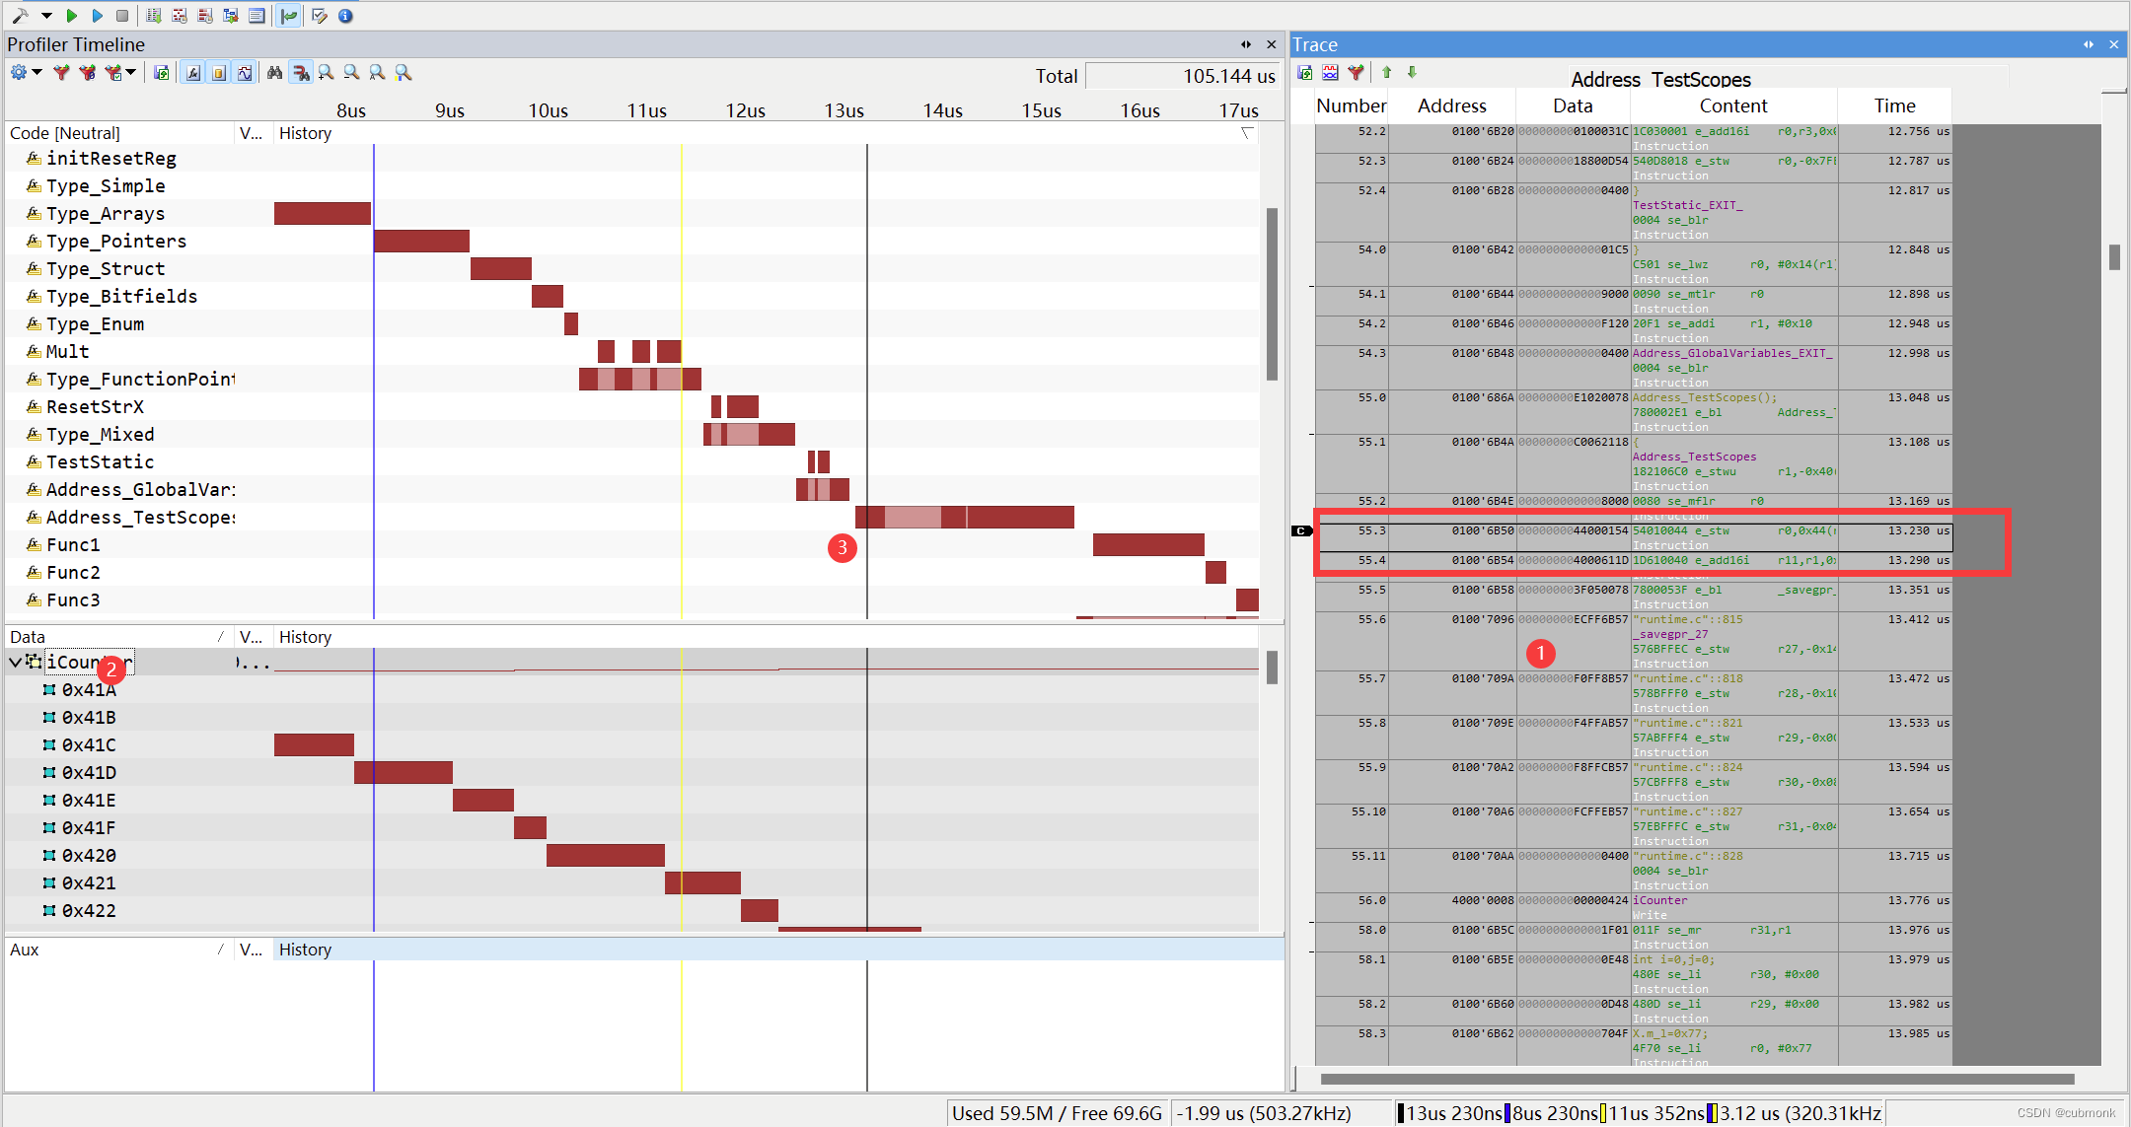
Task: Click the green up arrow in Trace
Action: tap(1387, 72)
